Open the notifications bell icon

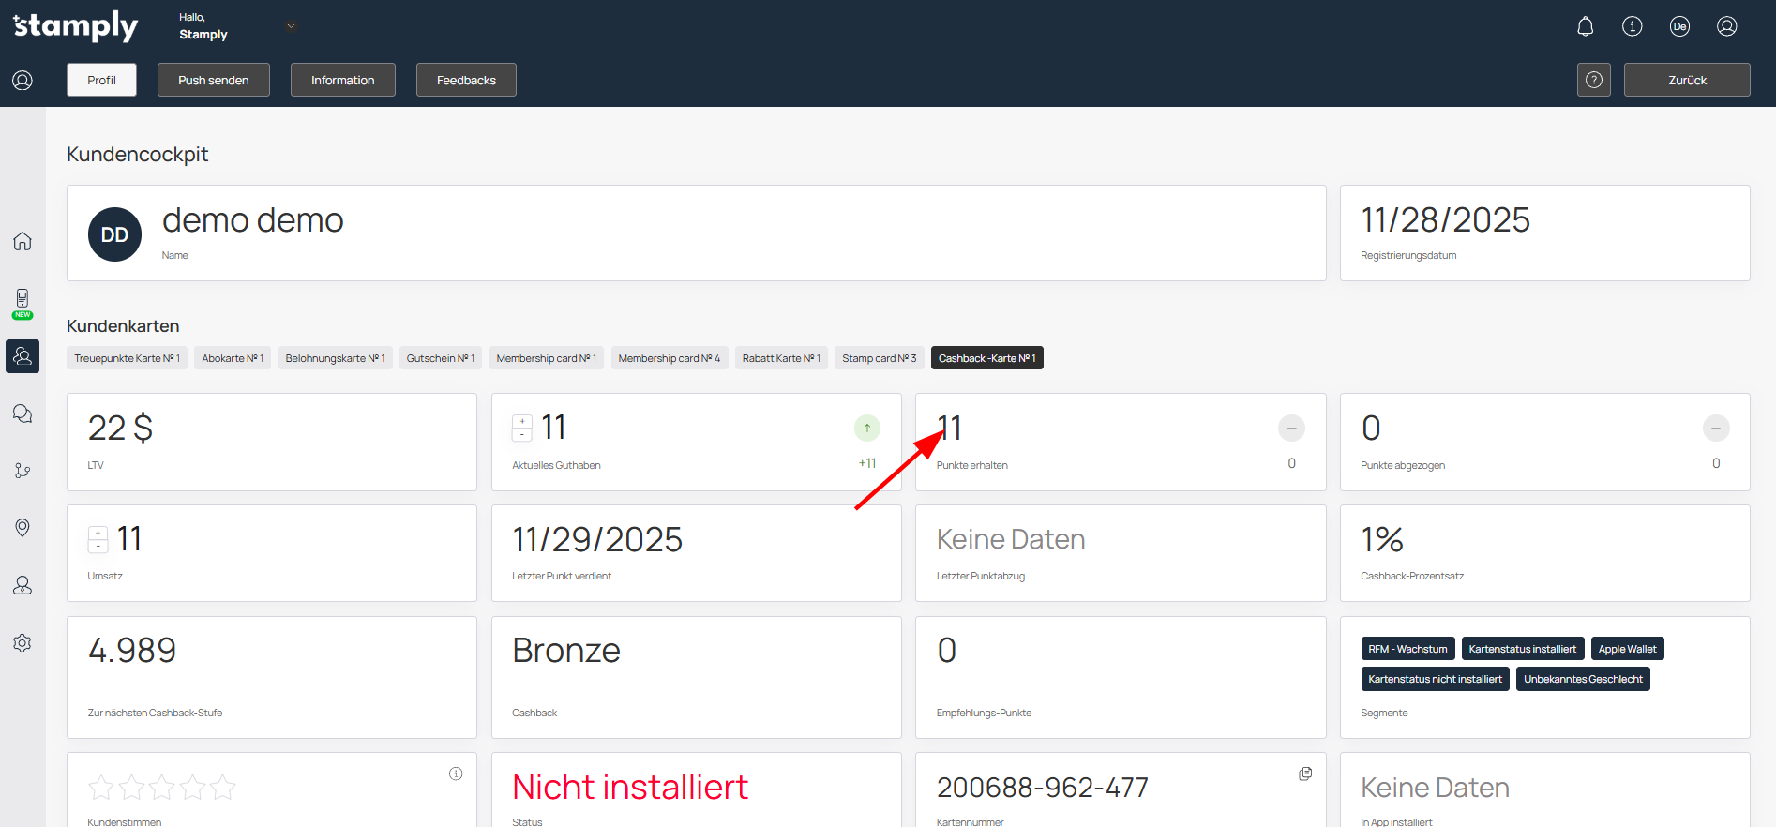(x=1585, y=26)
